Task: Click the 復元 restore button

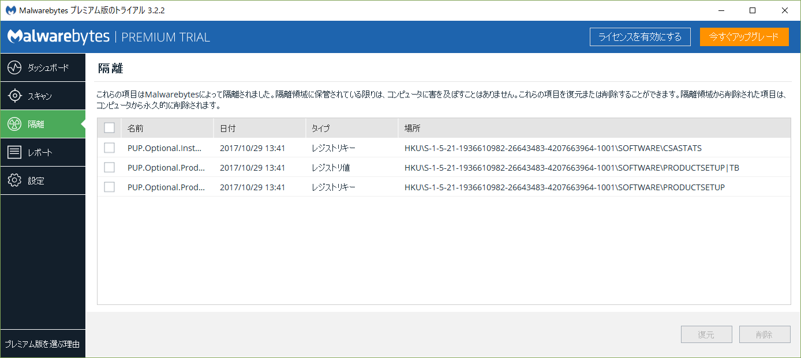Action: click(706, 334)
